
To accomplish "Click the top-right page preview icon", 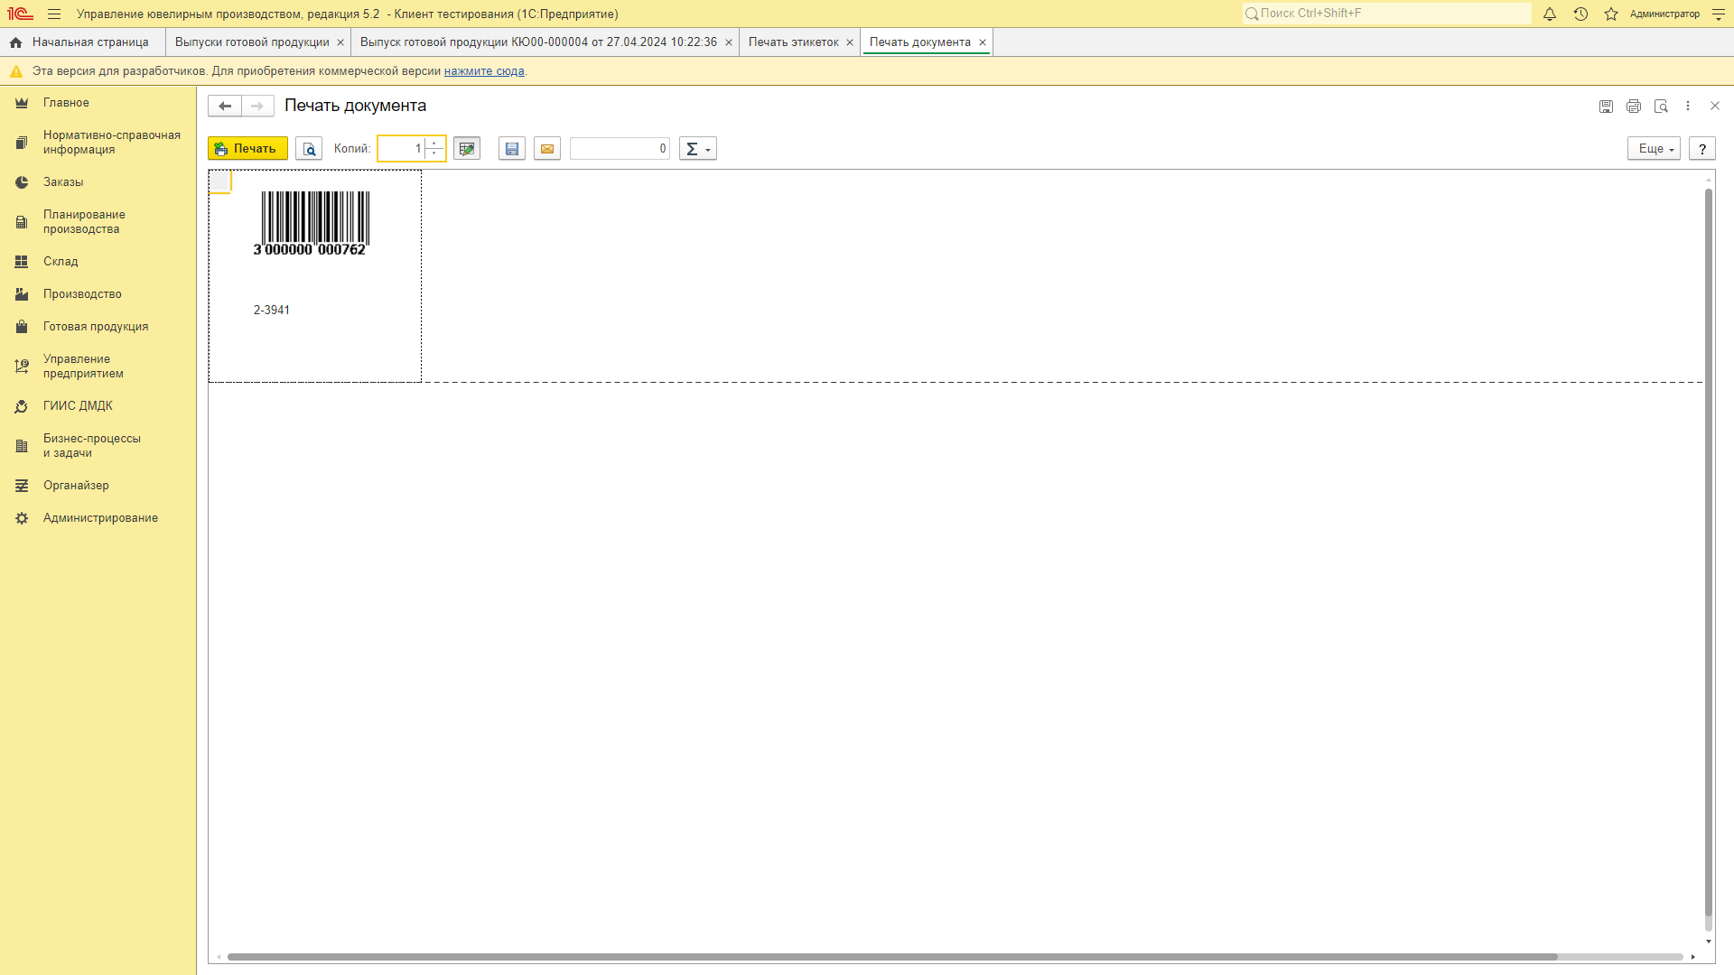I will click(x=1661, y=107).
